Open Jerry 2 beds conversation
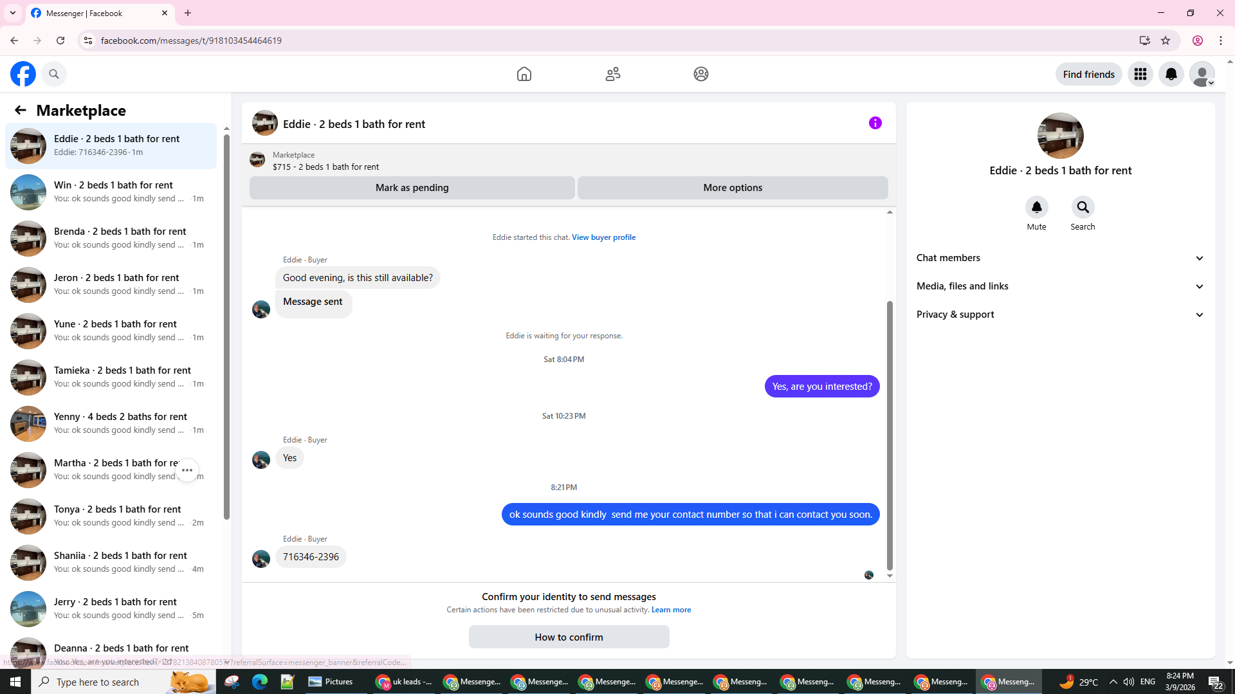 coord(111,608)
